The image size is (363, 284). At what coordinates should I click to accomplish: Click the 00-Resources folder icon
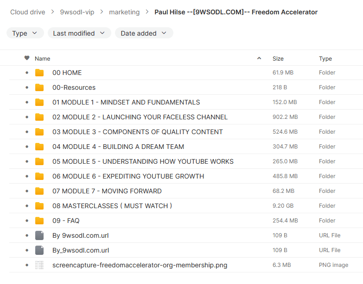coord(39,87)
